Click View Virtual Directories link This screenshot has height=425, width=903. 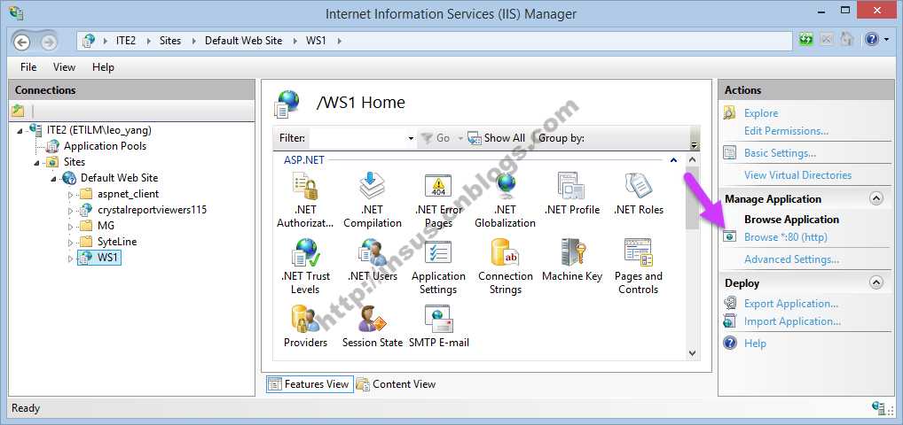[797, 174]
